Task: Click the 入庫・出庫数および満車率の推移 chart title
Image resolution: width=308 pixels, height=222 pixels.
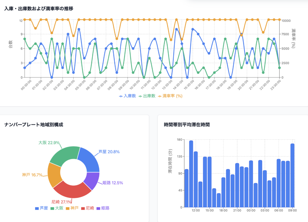Action: (x=39, y=9)
